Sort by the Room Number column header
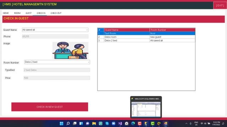This screenshot has height=127, width=227. tap(172, 30)
